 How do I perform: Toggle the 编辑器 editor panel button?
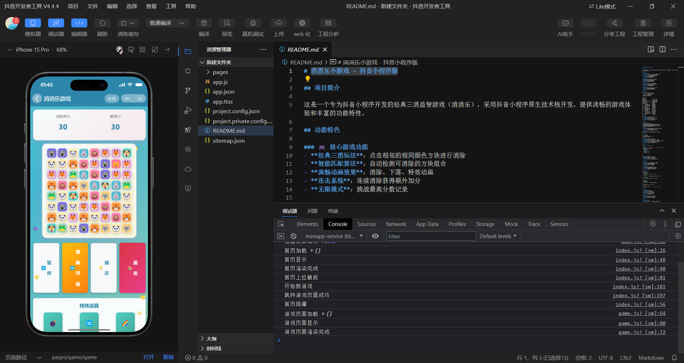79,23
